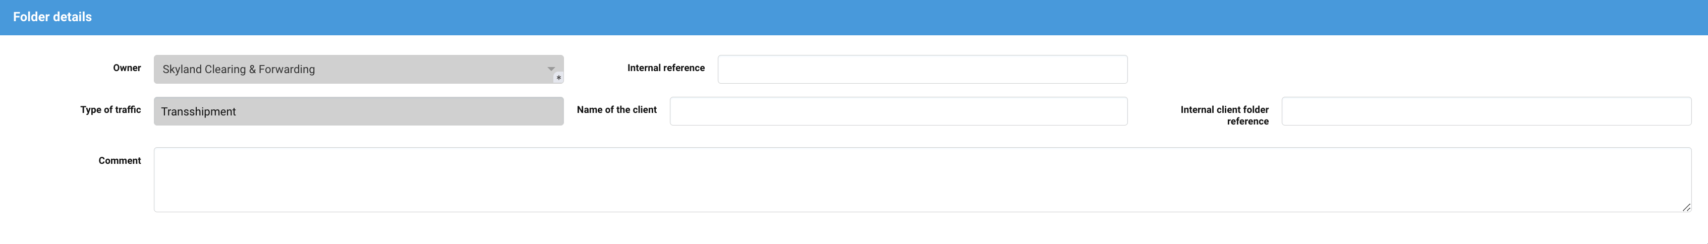Click the word Transshipment in the traffic field
This screenshot has width=1708, height=244.
[x=198, y=111]
